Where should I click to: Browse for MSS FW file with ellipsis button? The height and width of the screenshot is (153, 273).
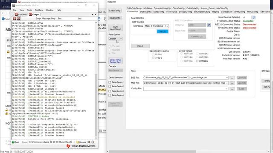[232, 83]
